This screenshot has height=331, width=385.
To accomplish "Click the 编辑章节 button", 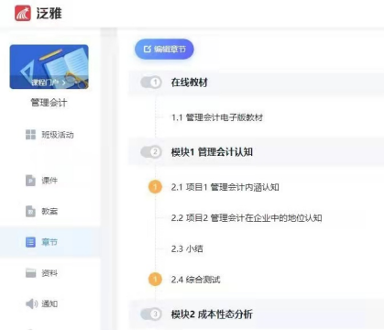I will (x=164, y=49).
